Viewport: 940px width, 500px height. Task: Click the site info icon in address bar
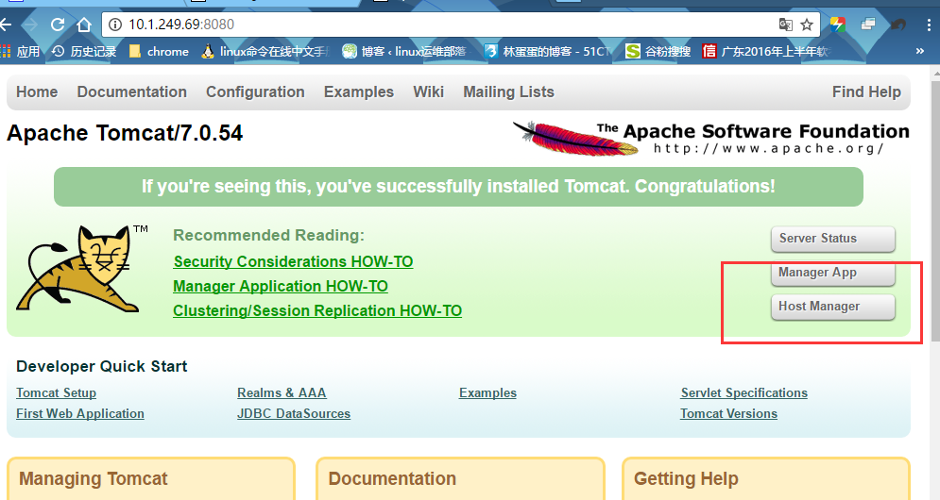coord(115,25)
